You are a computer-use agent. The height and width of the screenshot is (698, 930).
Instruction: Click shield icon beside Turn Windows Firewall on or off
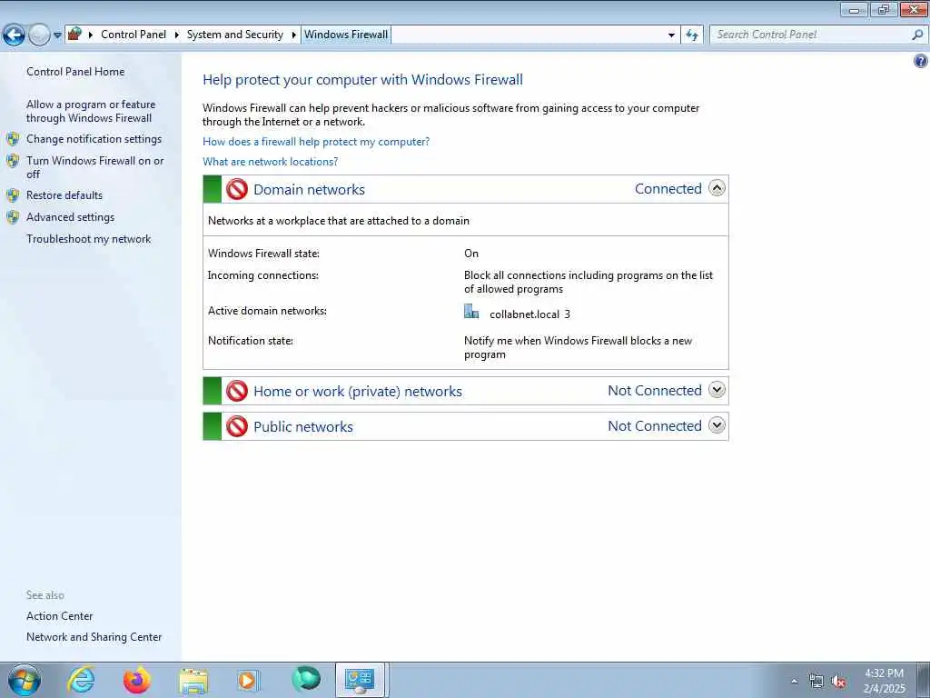click(13, 161)
